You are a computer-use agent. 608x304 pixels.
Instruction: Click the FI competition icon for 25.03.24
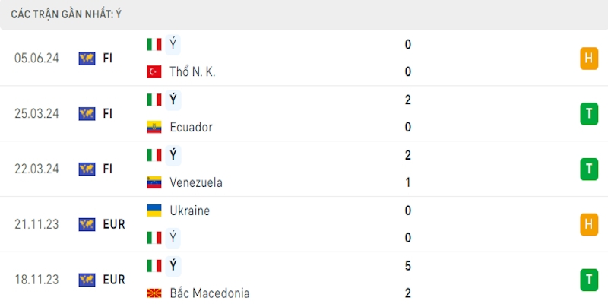click(x=87, y=113)
